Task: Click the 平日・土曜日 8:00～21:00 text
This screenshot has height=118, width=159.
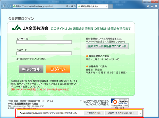Action: pyautogui.click(x=103, y=59)
